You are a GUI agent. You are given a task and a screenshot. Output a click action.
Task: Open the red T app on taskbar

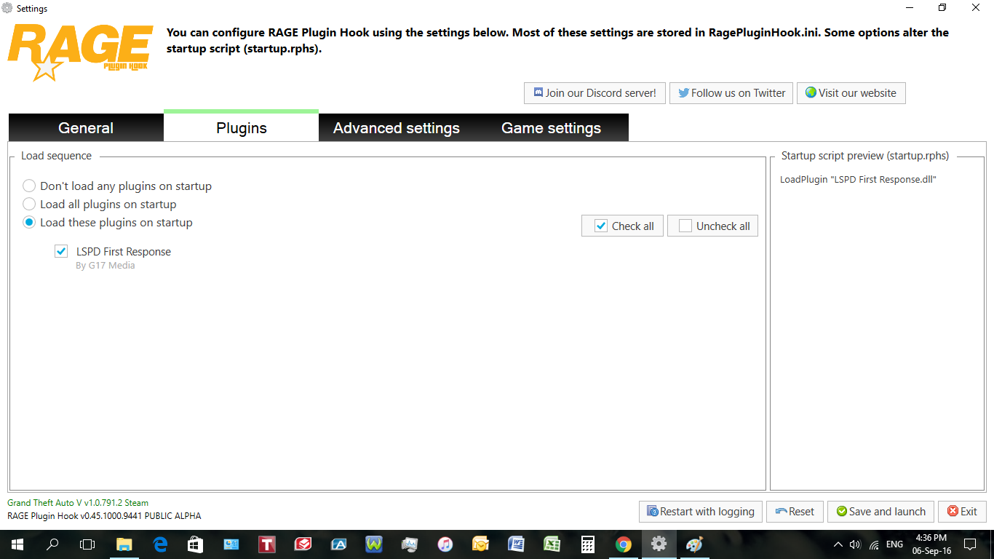[267, 544]
